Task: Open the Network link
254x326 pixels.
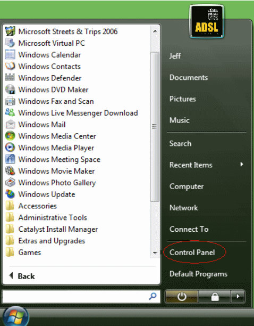Action: tap(184, 208)
